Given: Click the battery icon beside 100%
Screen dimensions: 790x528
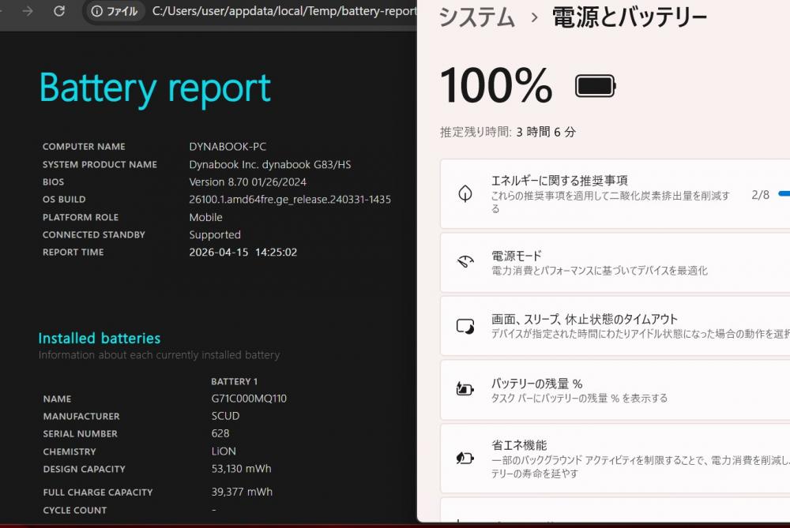Looking at the screenshot, I should pos(595,86).
